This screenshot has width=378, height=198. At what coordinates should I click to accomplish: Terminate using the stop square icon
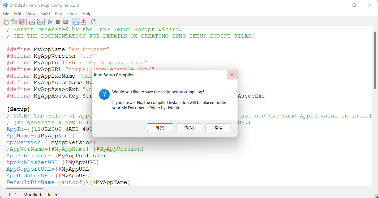coord(66,22)
